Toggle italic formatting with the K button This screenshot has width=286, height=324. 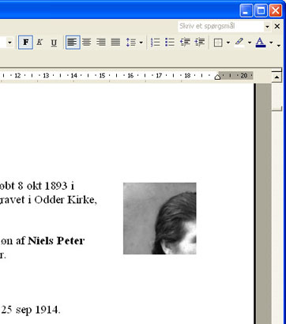(40, 42)
